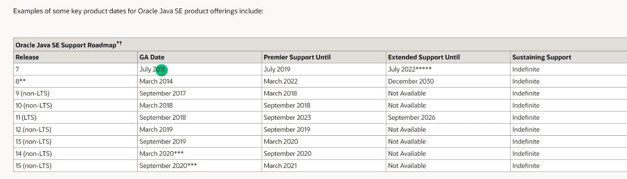Screen dimensions: 627x179
Task: Click the GA Date column header
Action: click(152, 57)
